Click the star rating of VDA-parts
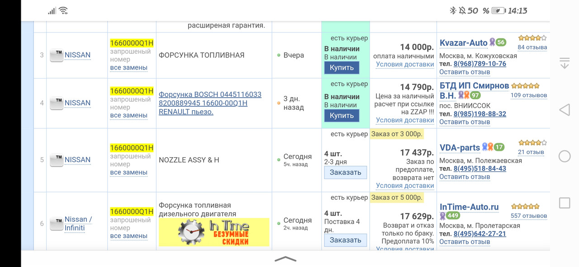 532,143
